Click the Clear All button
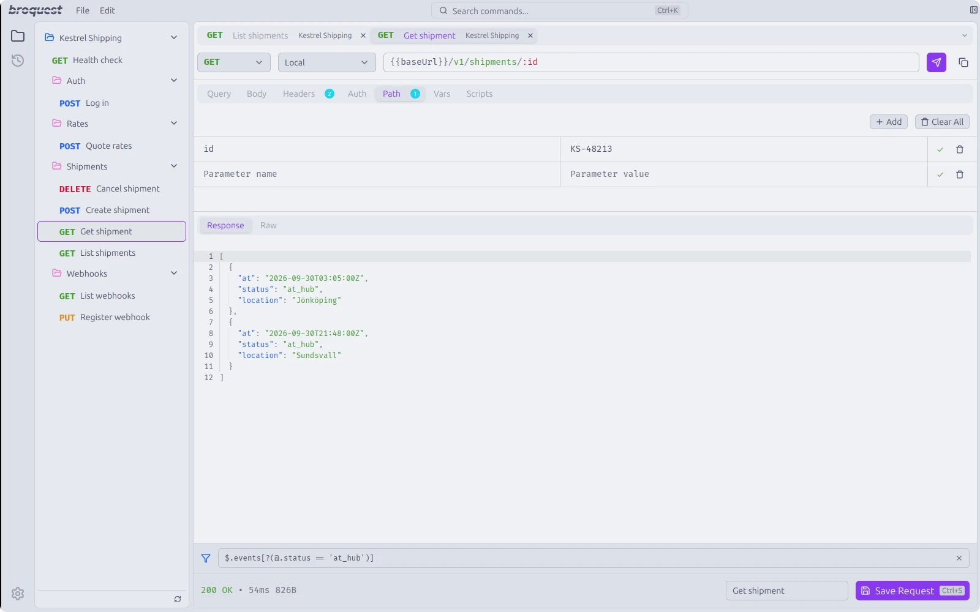980x612 pixels. 942,122
